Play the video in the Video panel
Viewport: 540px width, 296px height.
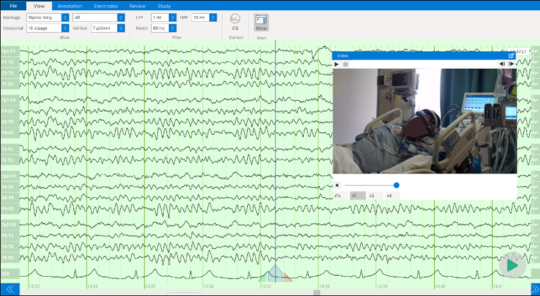[x=337, y=64]
